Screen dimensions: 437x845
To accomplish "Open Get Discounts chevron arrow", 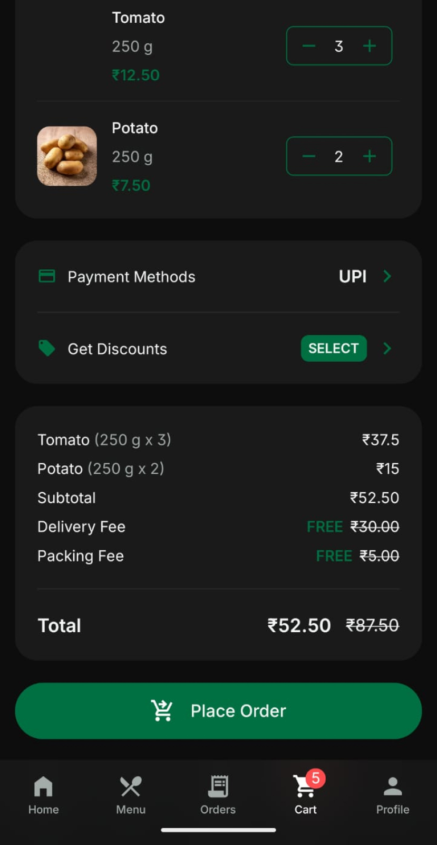I will 387,349.
